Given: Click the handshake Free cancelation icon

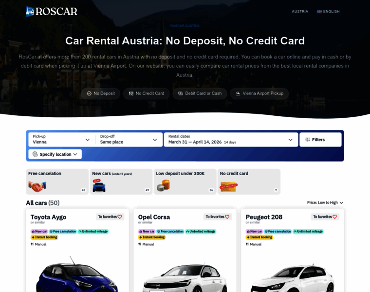Looking at the screenshot, I should [x=37, y=186].
